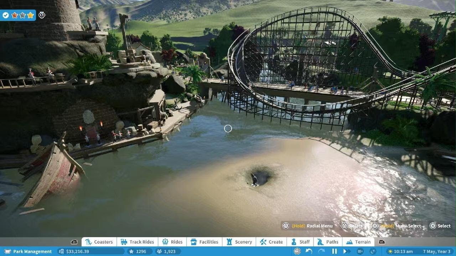Image resolution: width=456 pixels, height=256 pixels.
Task: Redo the last undone action
Action: pyautogui.click(x=321, y=251)
